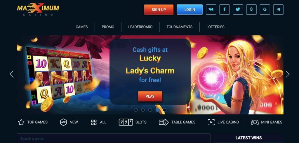This screenshot has height=143, width=299.
Task: Open Tournaments in main navigation
Action: tap(180, 27)
